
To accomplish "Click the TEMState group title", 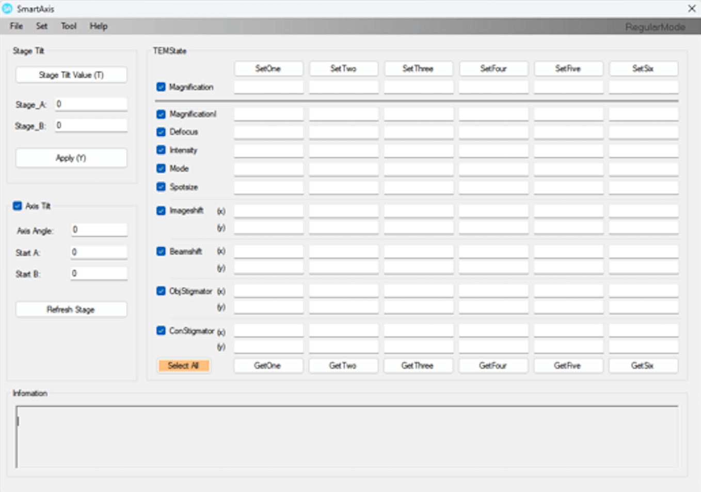I will pos(170,51).
